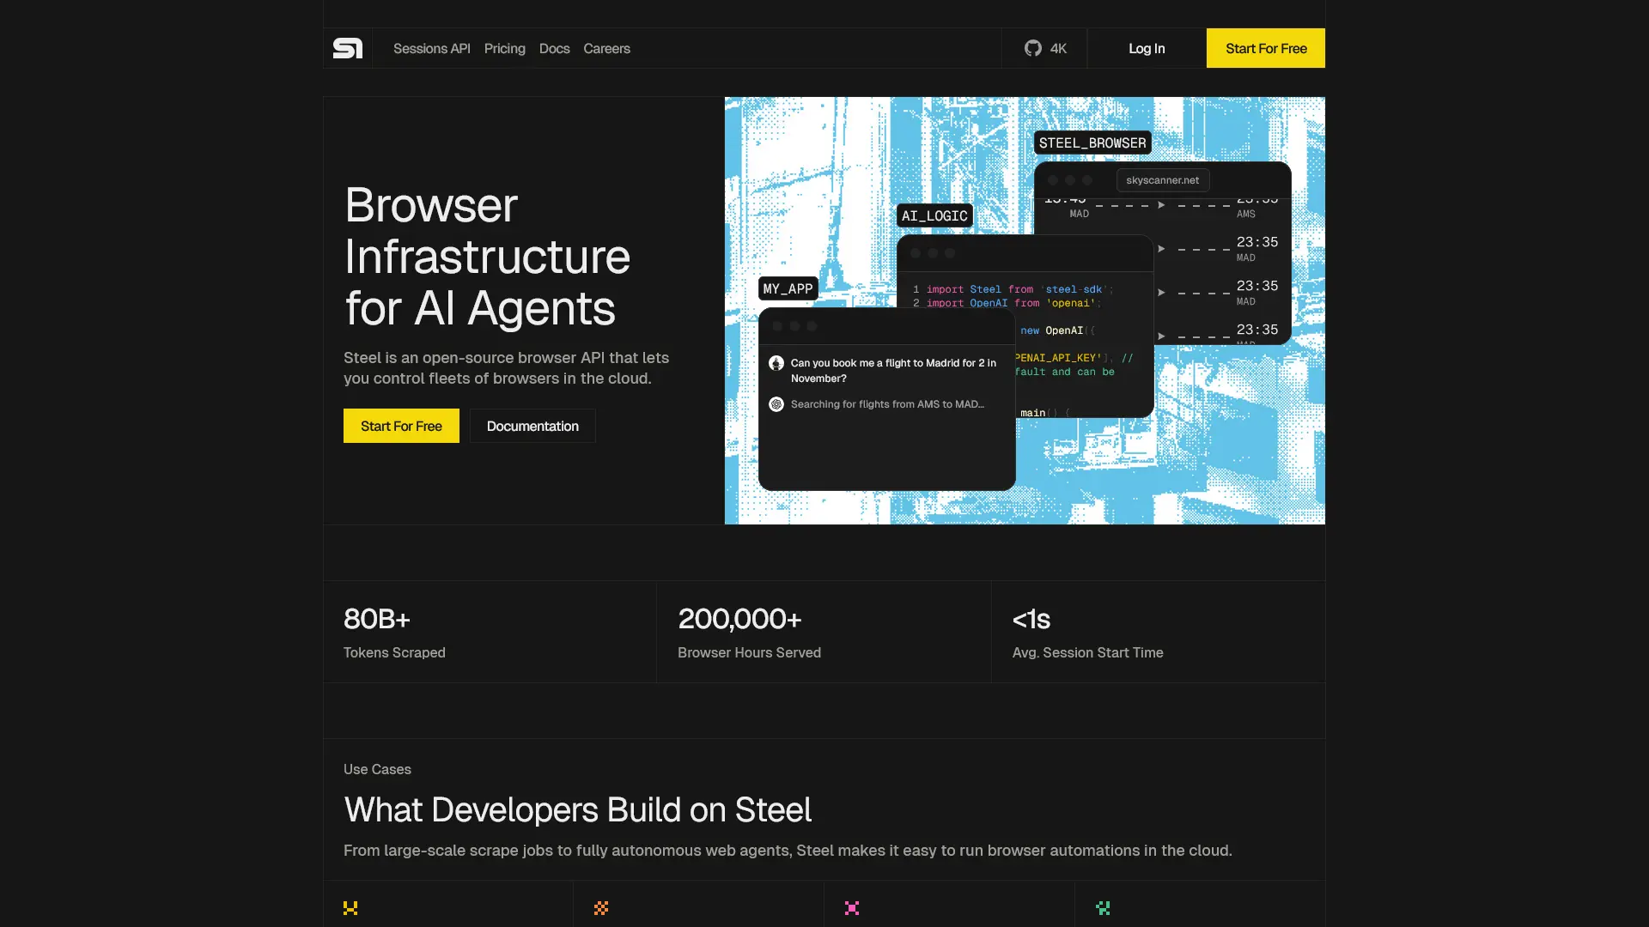Click the 4K GitHub star counter
1649x927 pixels.
1057,48
